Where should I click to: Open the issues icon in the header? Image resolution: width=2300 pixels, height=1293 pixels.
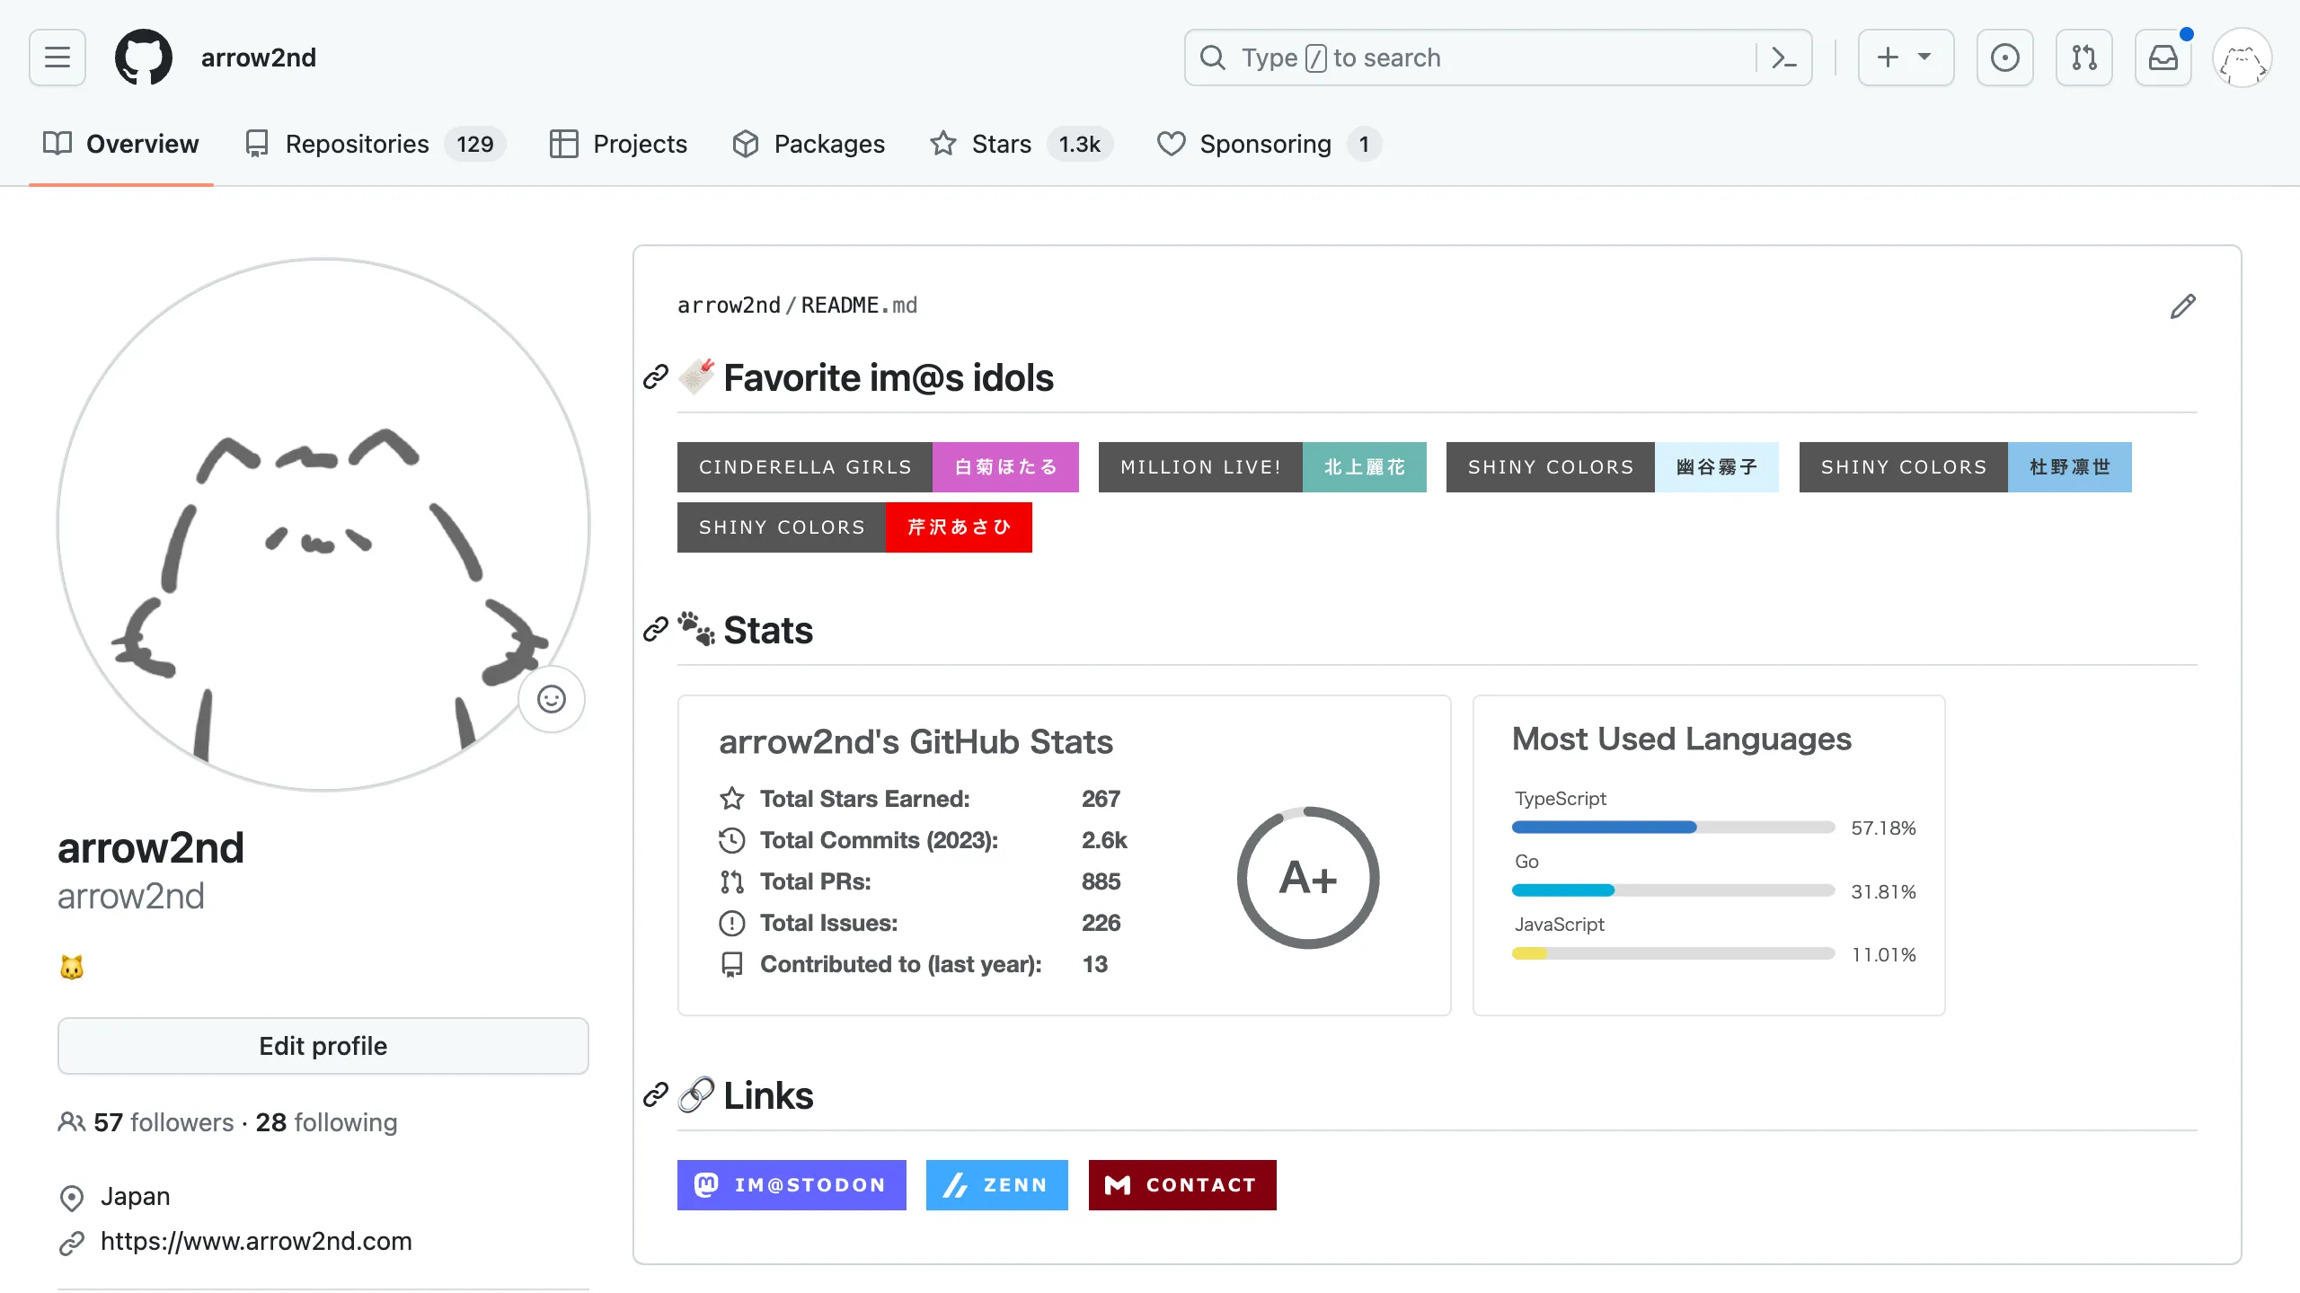tap(2004, 58)
